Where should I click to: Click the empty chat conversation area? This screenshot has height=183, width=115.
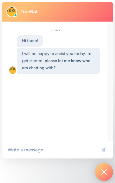(x=55, y=107)
